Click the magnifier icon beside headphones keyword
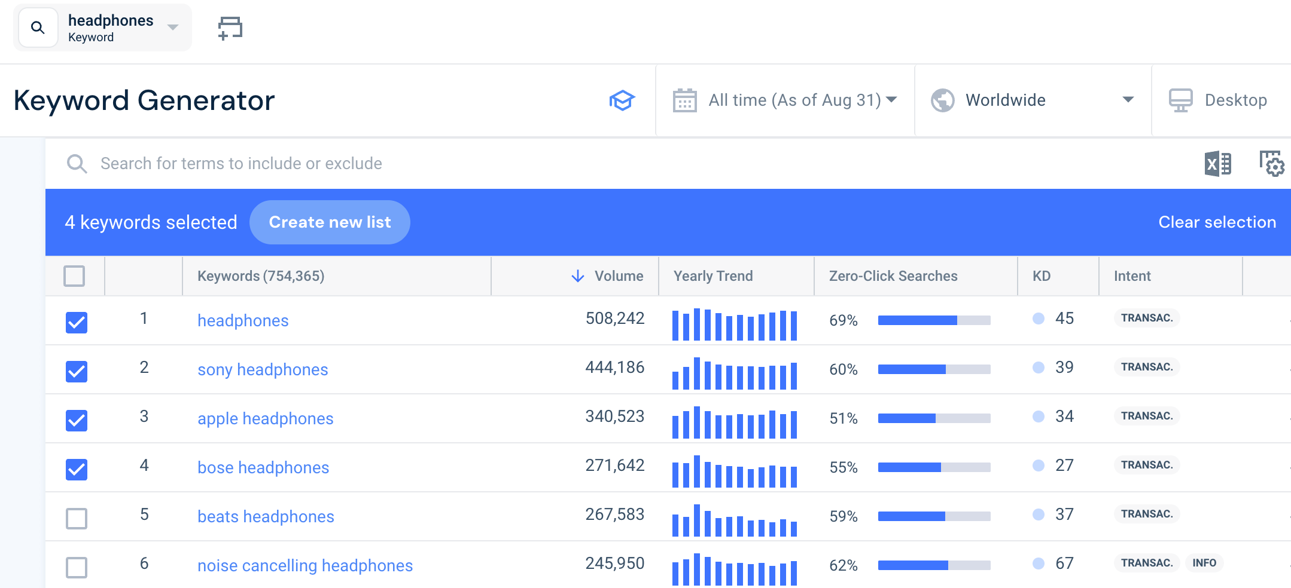The height and width of the screenshot is (588, 1291). pos(38,27)
